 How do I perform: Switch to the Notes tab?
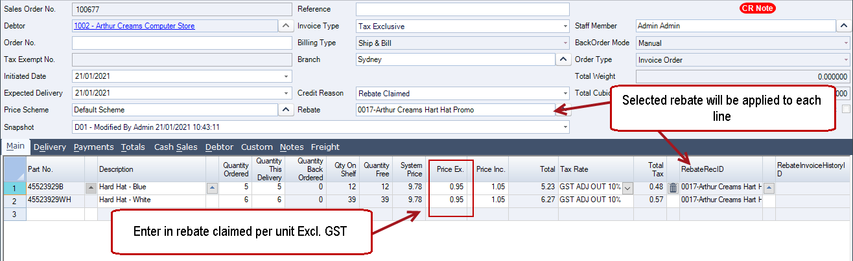tap(292, 147)
